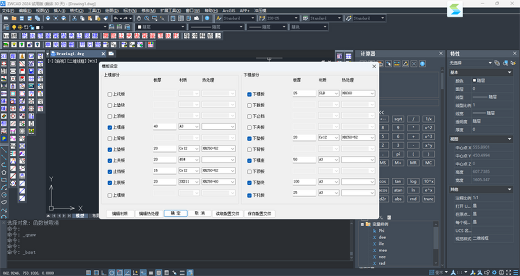Click the 保存配置文件 button
520x276 pixels.
[x=260, y=214]
